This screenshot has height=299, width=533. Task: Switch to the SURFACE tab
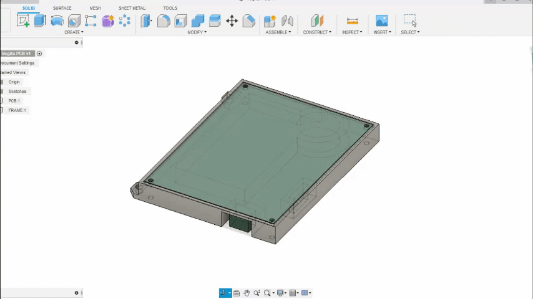(x=62, y=8)
